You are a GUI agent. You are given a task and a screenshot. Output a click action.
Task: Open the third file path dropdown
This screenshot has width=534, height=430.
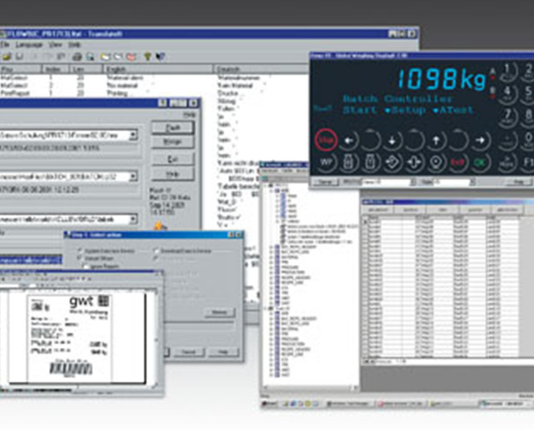pos(133,219)
